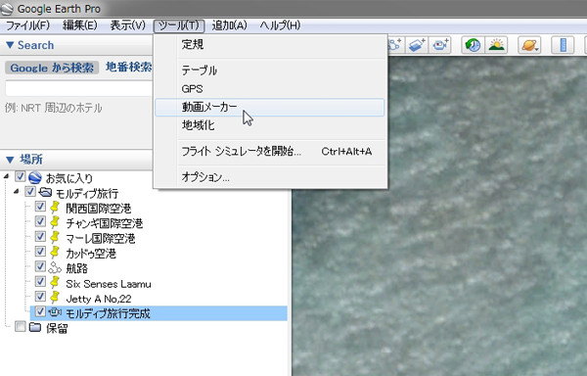Switch to the 地番検索 tab
587x376 pixels.
[x=128, y=67]
